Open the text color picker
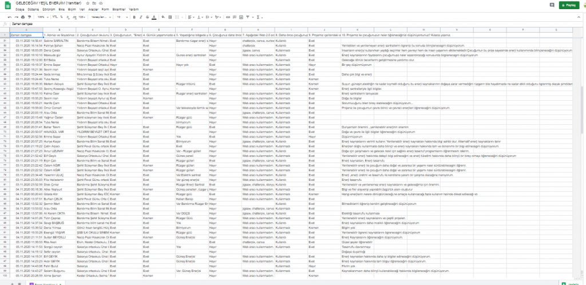Screen dimensions: 586x285 click(154, 17)
